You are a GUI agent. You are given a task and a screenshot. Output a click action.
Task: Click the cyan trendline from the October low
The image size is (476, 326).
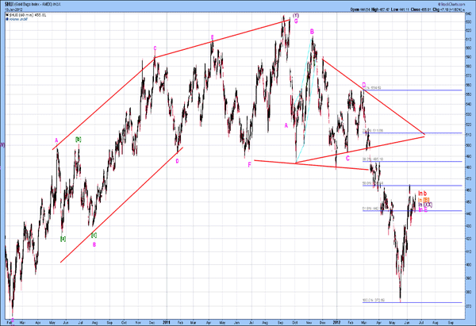[x=304, y=100]
